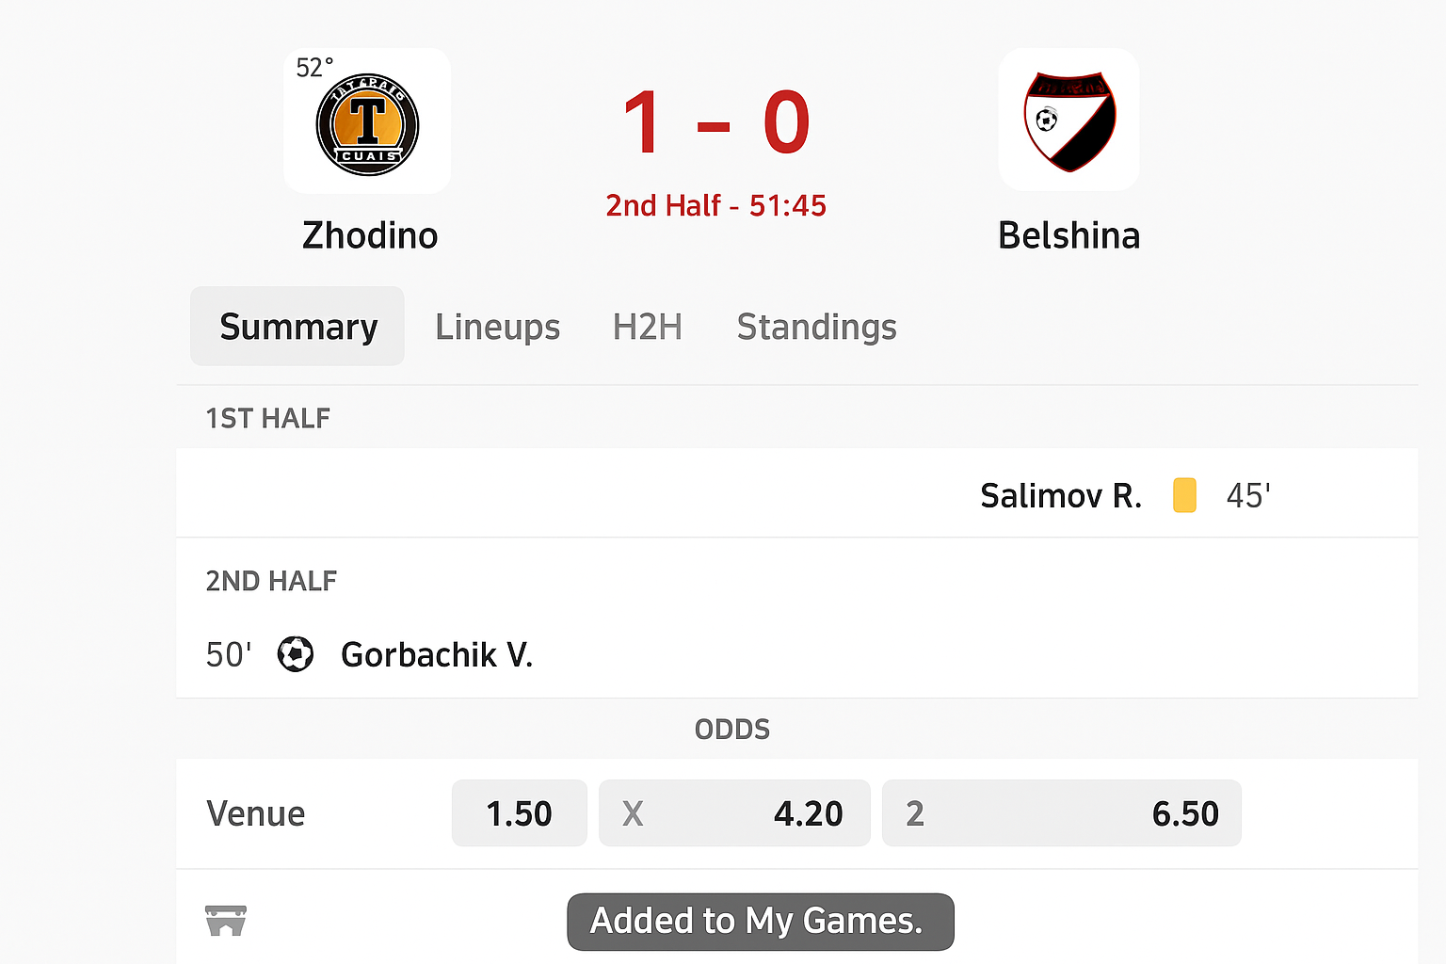Open Zhodino team name link
The height and width of the screenshot is (964, 1446).
[x=370, y=235]
